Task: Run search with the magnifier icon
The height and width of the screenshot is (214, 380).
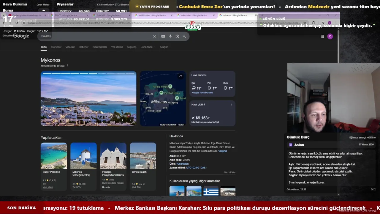Action: pyautogui.click(x=184, y=36)
